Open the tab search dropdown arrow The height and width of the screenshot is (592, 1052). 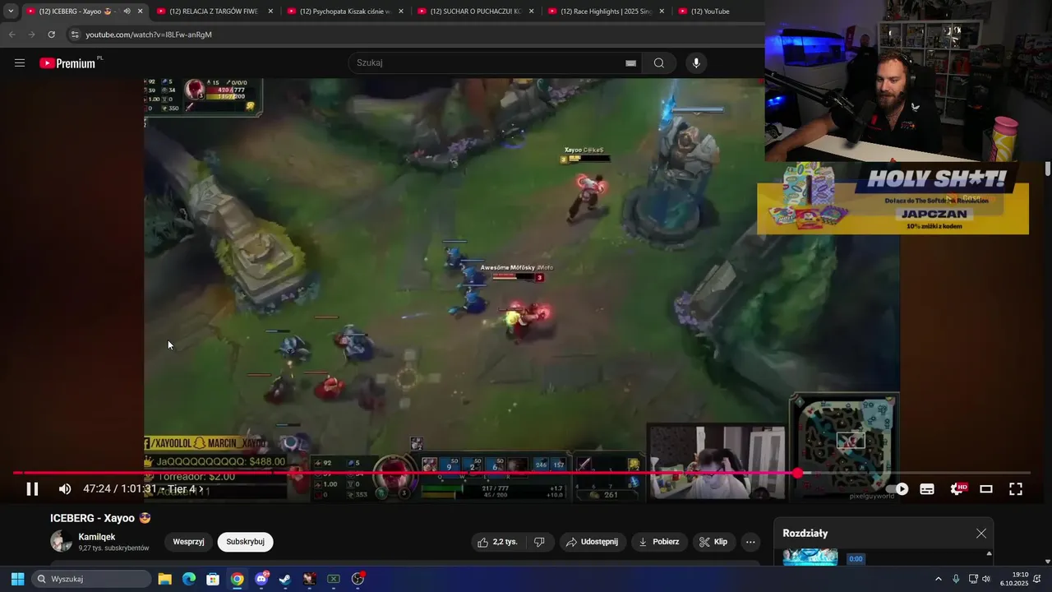(11, 12)
